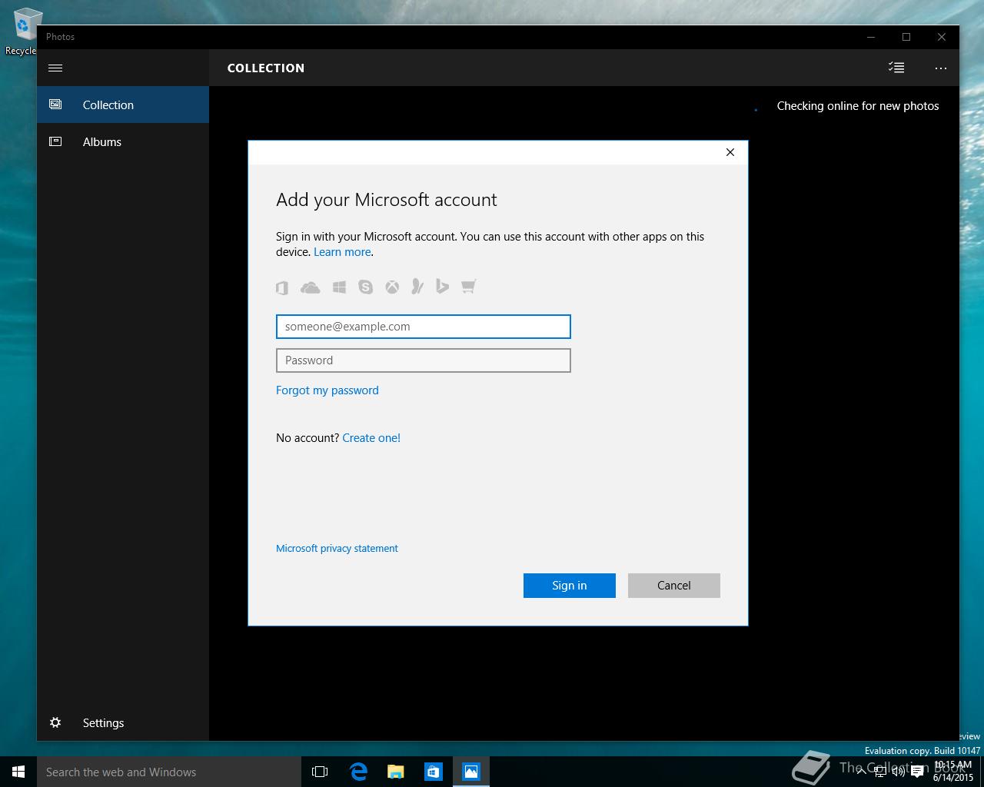Click the Photos app taskbar icon
This screenshot has width=984, height=787.
point(471,772)
